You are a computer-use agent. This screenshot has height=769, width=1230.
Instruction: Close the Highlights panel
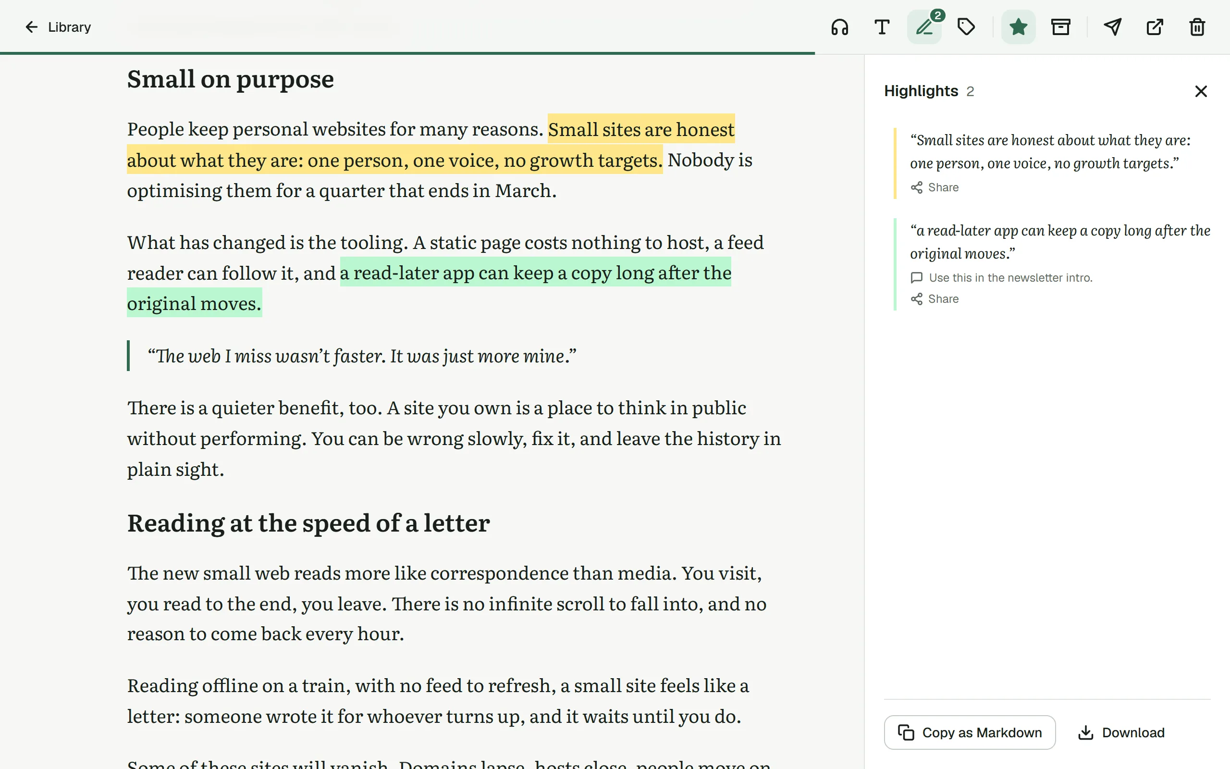[1201, 91]
